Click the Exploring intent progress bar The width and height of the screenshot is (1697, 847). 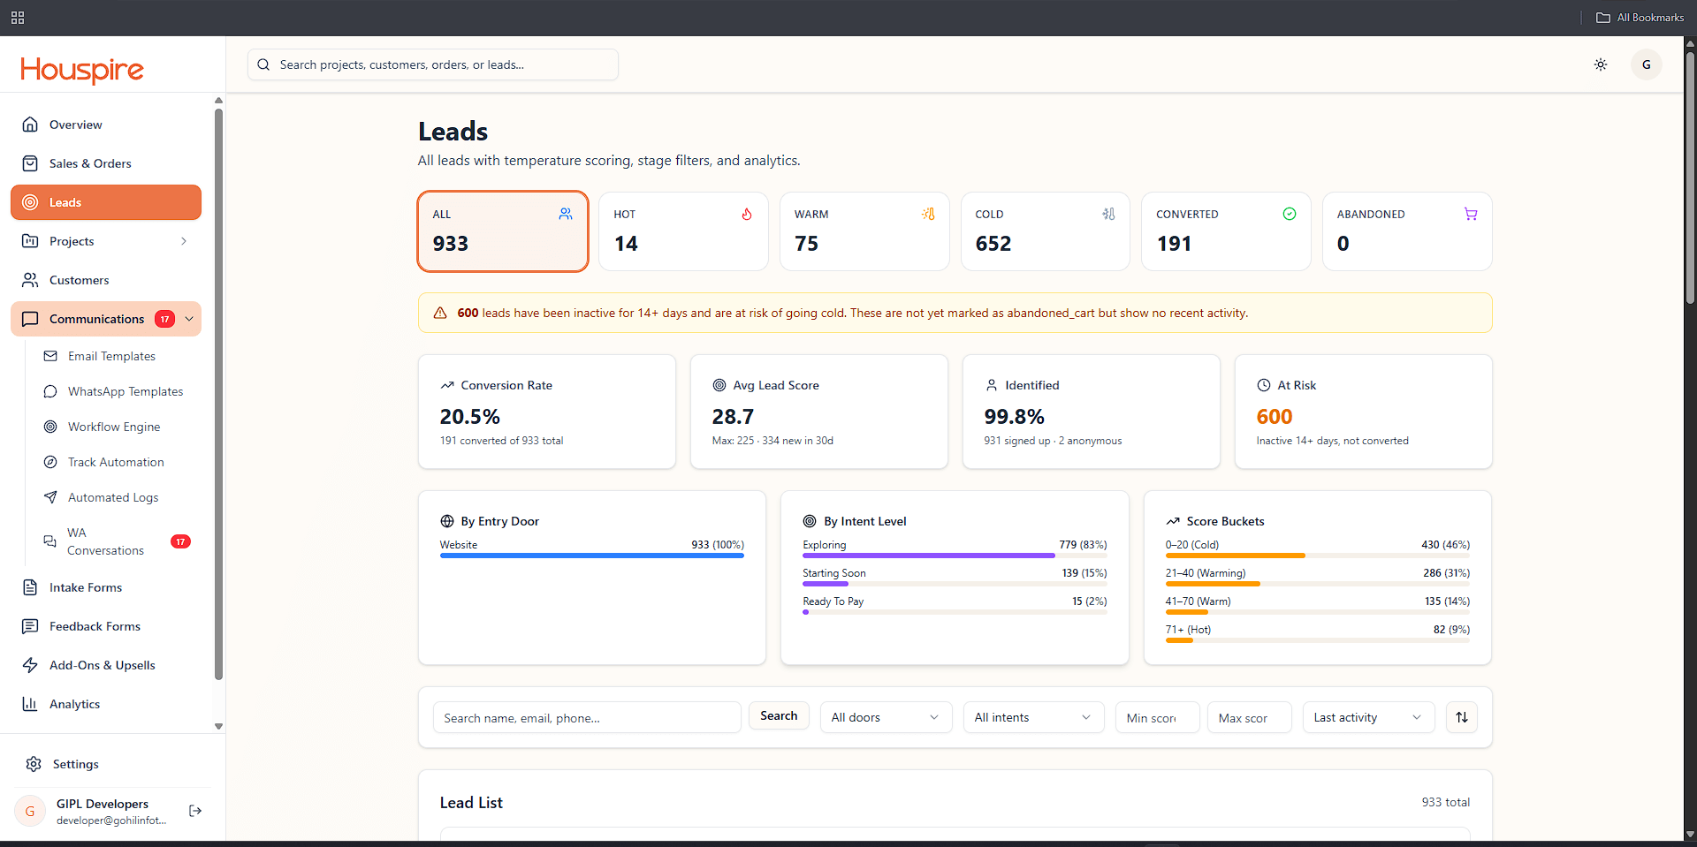(955, 556)
